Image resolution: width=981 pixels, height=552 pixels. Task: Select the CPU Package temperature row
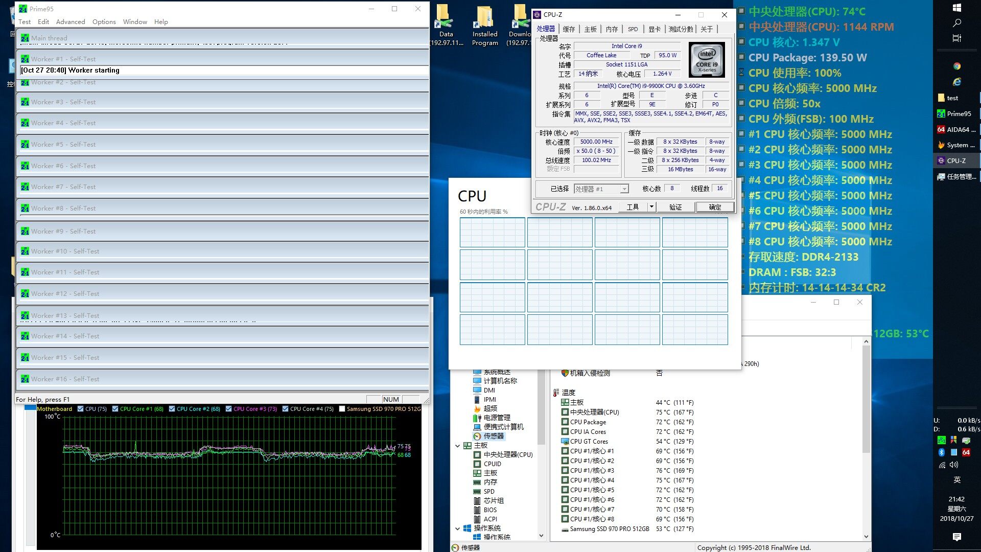(x=627, y=422)
